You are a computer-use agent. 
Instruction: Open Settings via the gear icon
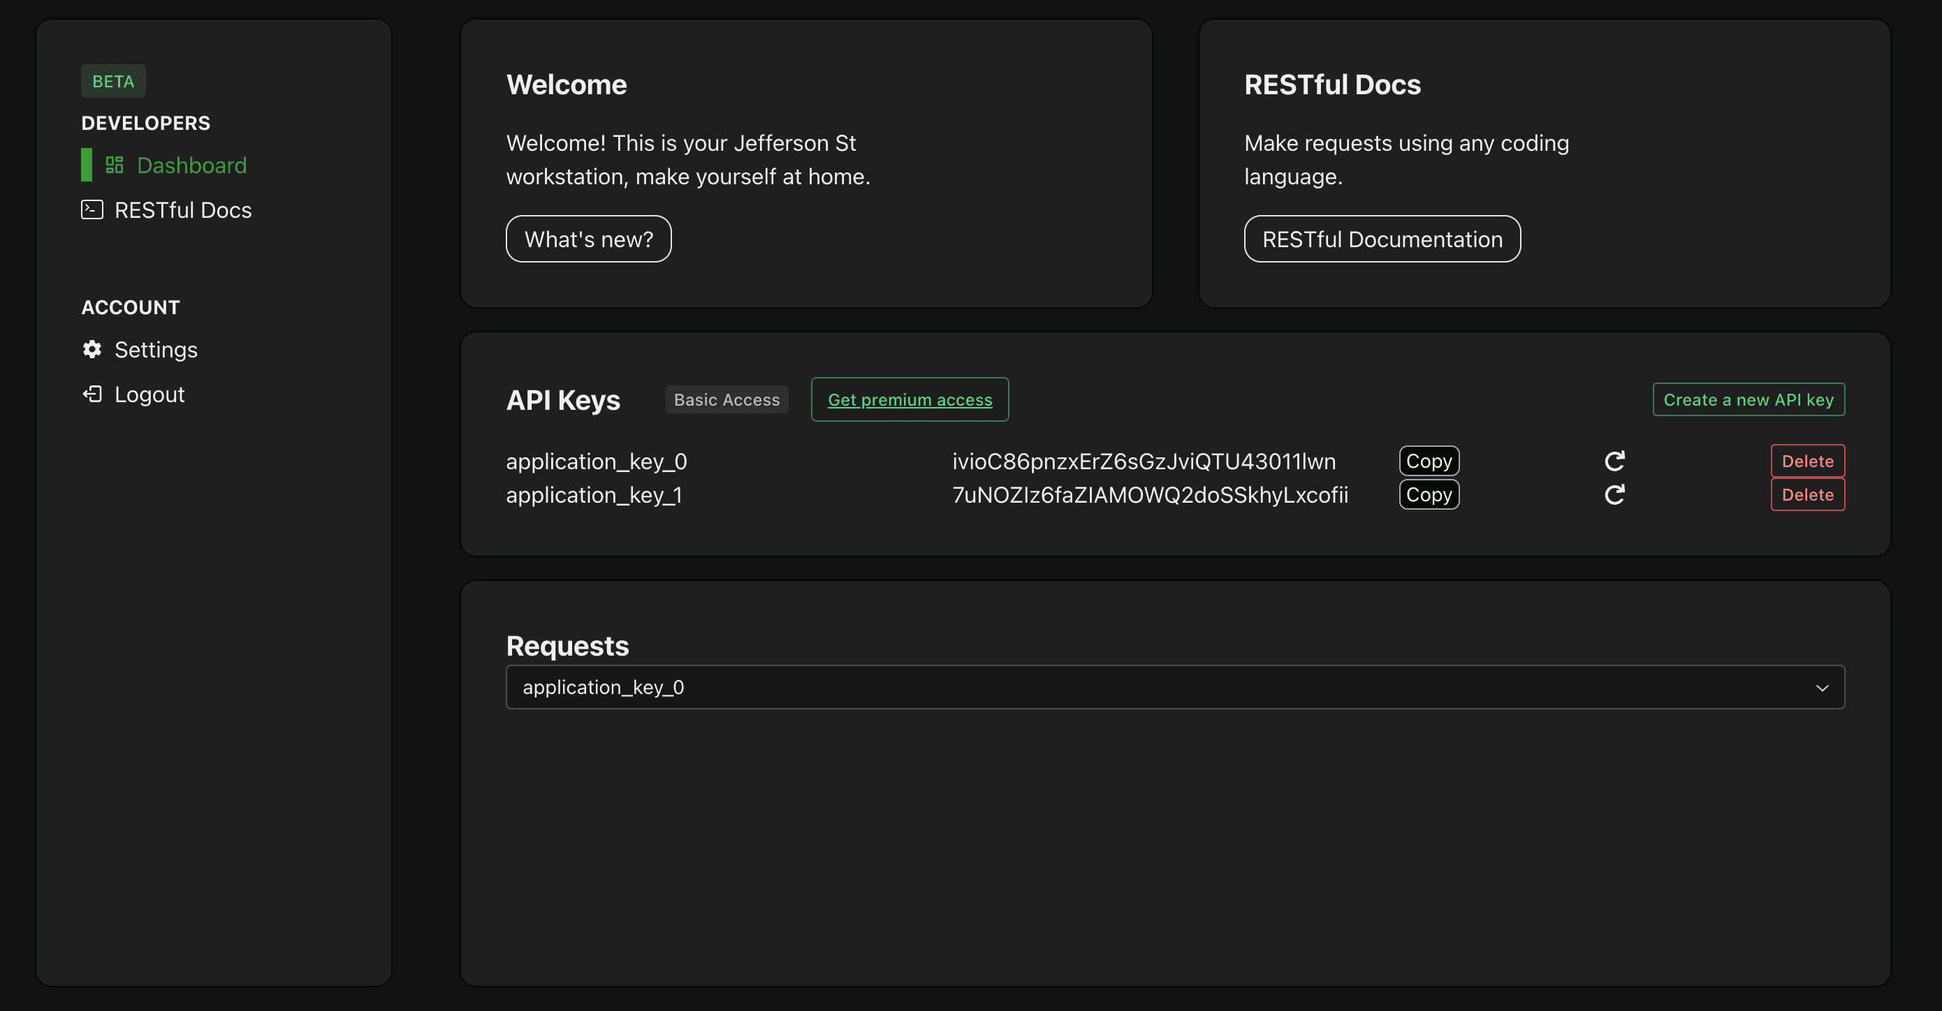[x=92, y=349]
